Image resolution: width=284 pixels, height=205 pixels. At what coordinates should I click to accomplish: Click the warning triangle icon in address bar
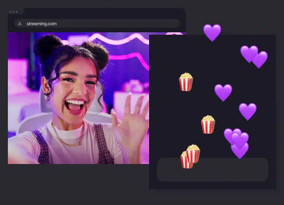pos(20,24)
